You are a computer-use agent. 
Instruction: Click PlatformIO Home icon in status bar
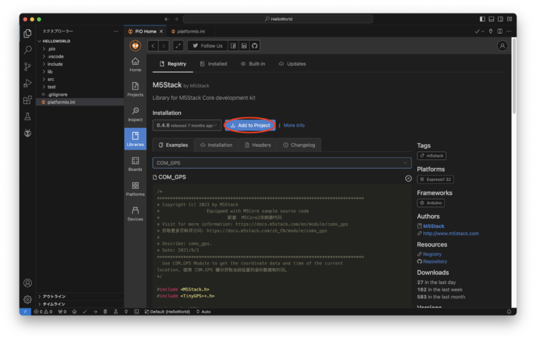[x=74, y=312]
